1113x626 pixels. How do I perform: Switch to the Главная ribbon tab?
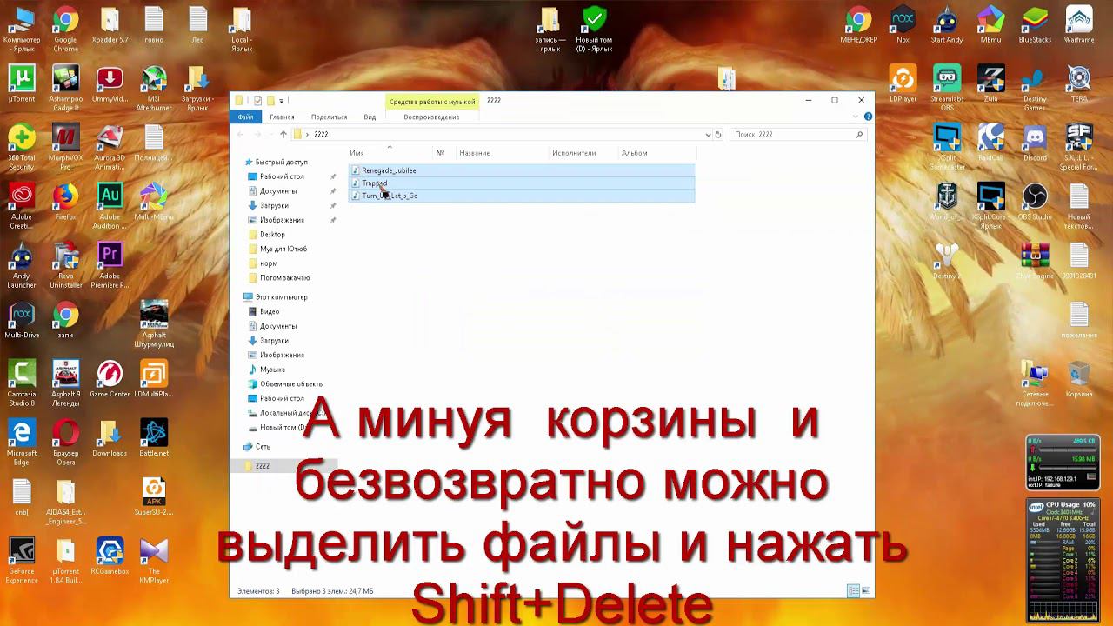coord(282,117)
